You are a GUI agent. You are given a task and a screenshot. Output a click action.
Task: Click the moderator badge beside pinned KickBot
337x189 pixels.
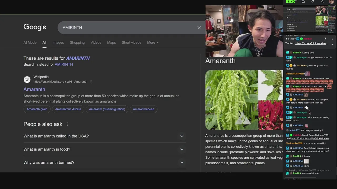coord(298,39)
